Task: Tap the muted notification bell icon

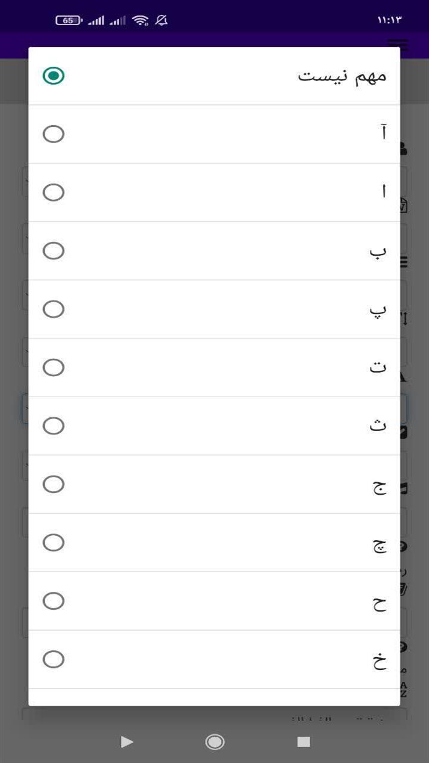Action: [x=161, y=20]
